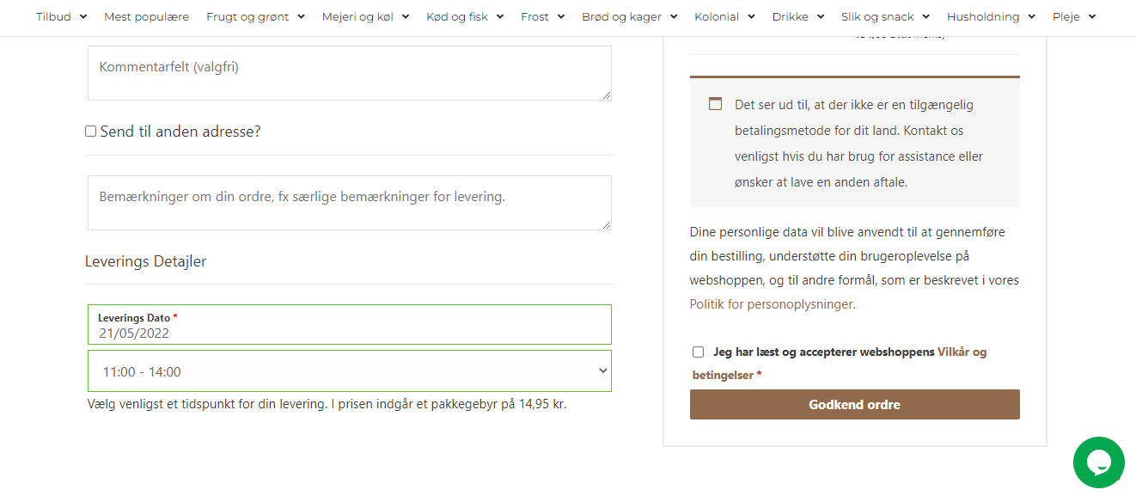
Task: Expand the Frugt og grønt menu
Action: pos(255,17)
